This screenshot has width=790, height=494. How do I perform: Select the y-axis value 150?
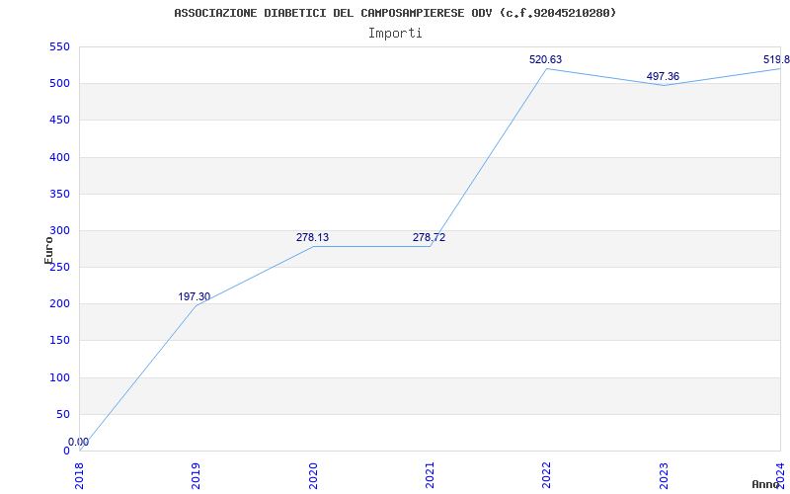tap(59, 341)
